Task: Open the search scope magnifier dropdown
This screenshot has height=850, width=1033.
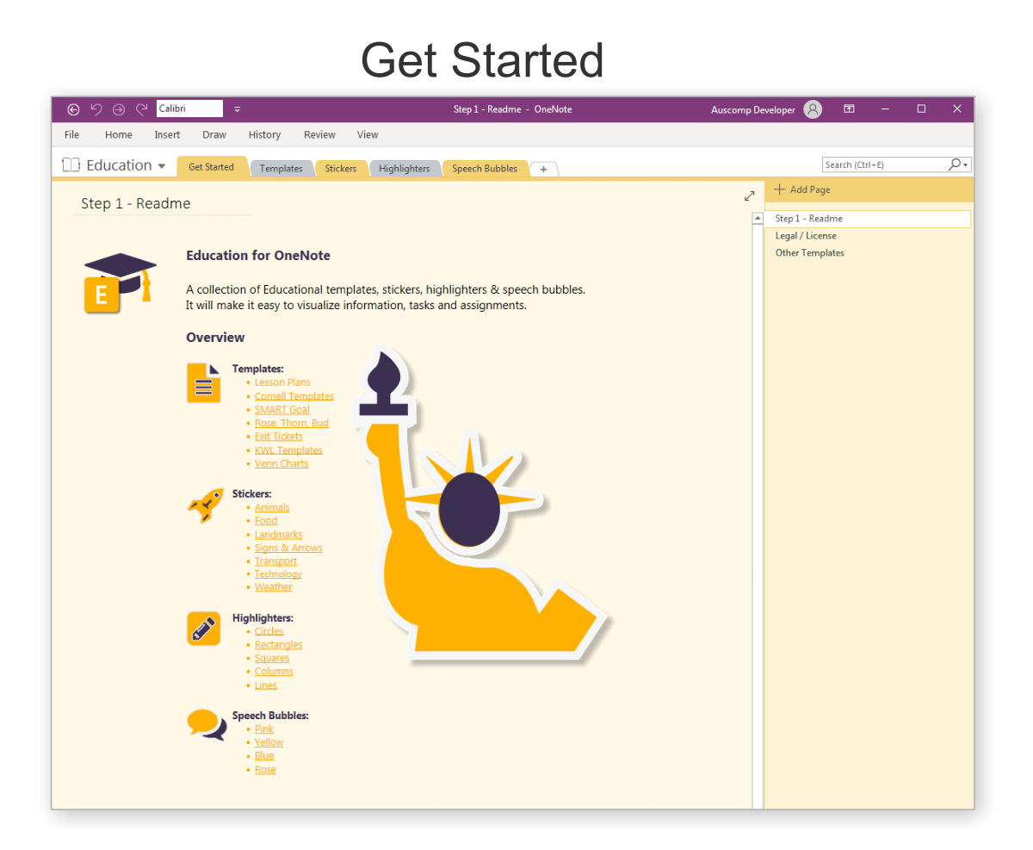Action: tap(959, 164)
